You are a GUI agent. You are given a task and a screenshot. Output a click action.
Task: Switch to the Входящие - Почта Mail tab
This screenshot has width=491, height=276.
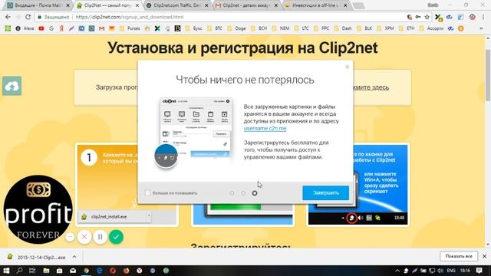coord(38,5)
